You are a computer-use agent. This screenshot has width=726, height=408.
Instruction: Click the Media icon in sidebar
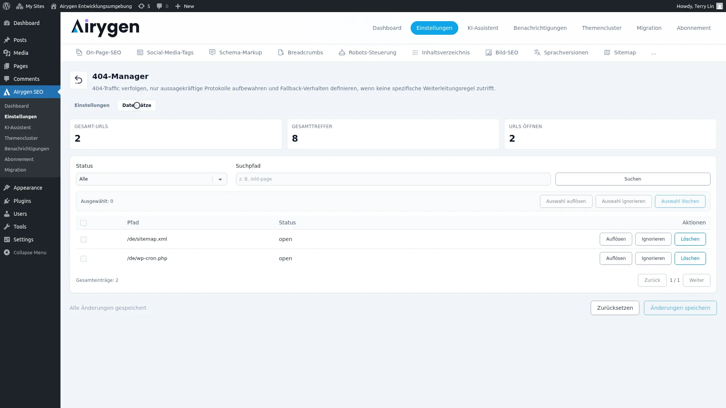point(7,53)
